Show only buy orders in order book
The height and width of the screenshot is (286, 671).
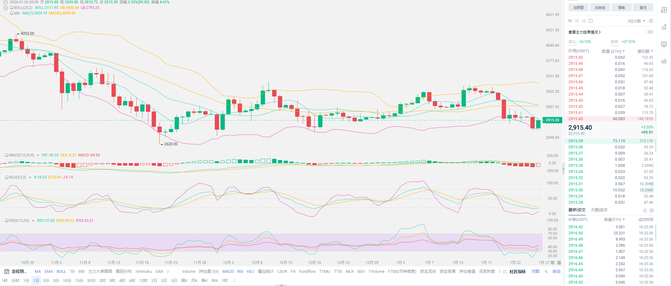tap(577, 21)
